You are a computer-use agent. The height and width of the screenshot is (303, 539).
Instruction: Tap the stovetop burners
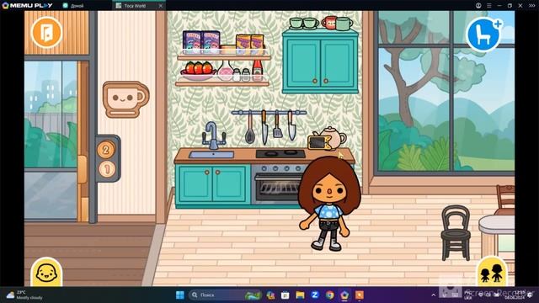tap(280, 153)
